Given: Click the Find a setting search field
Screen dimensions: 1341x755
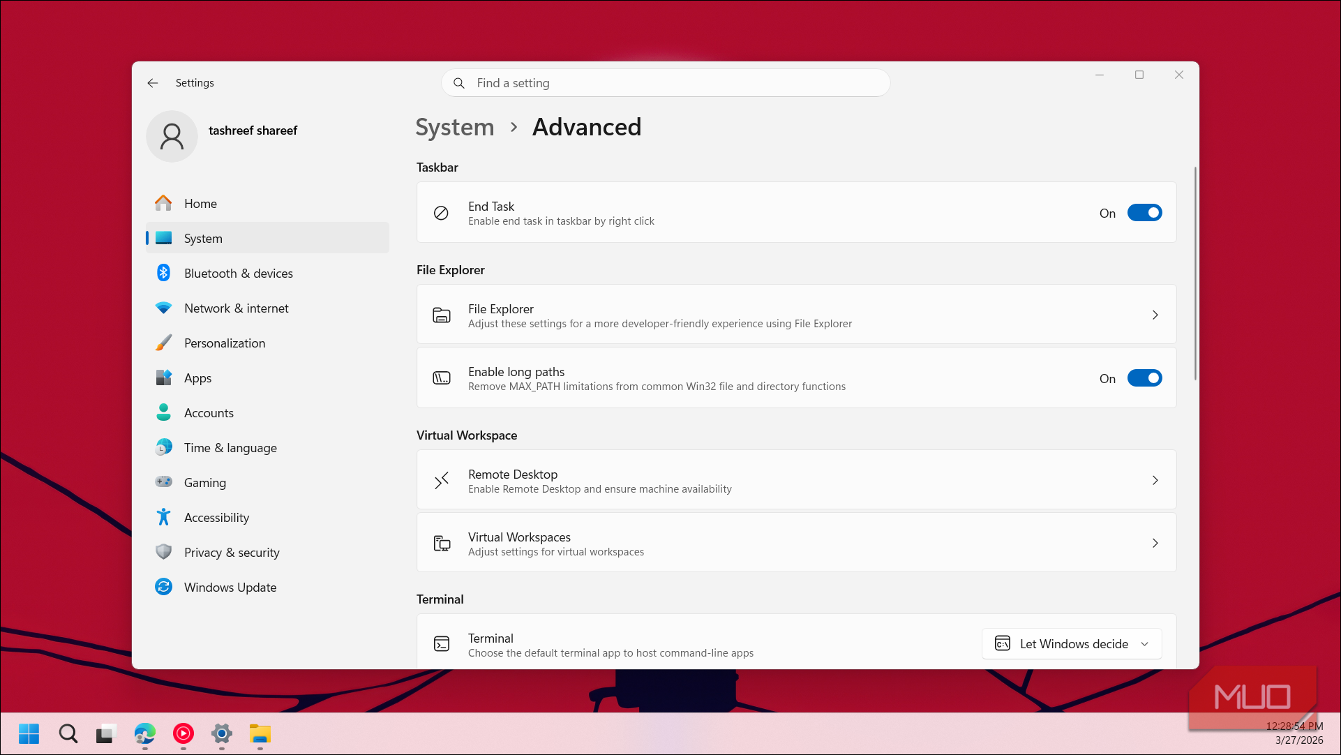Looking at the screenshot, I should 666,83.
